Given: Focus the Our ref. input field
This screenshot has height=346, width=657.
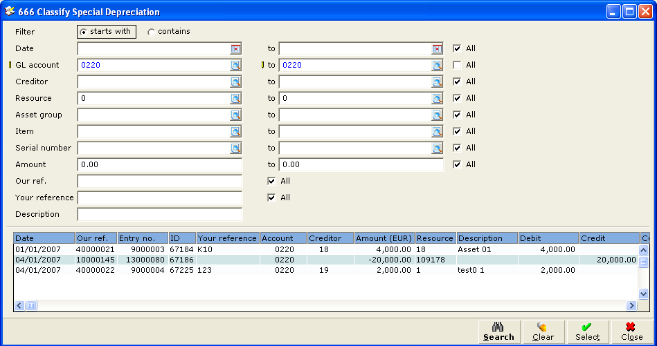Looking at the screenshot, I should tap(160, 182).
